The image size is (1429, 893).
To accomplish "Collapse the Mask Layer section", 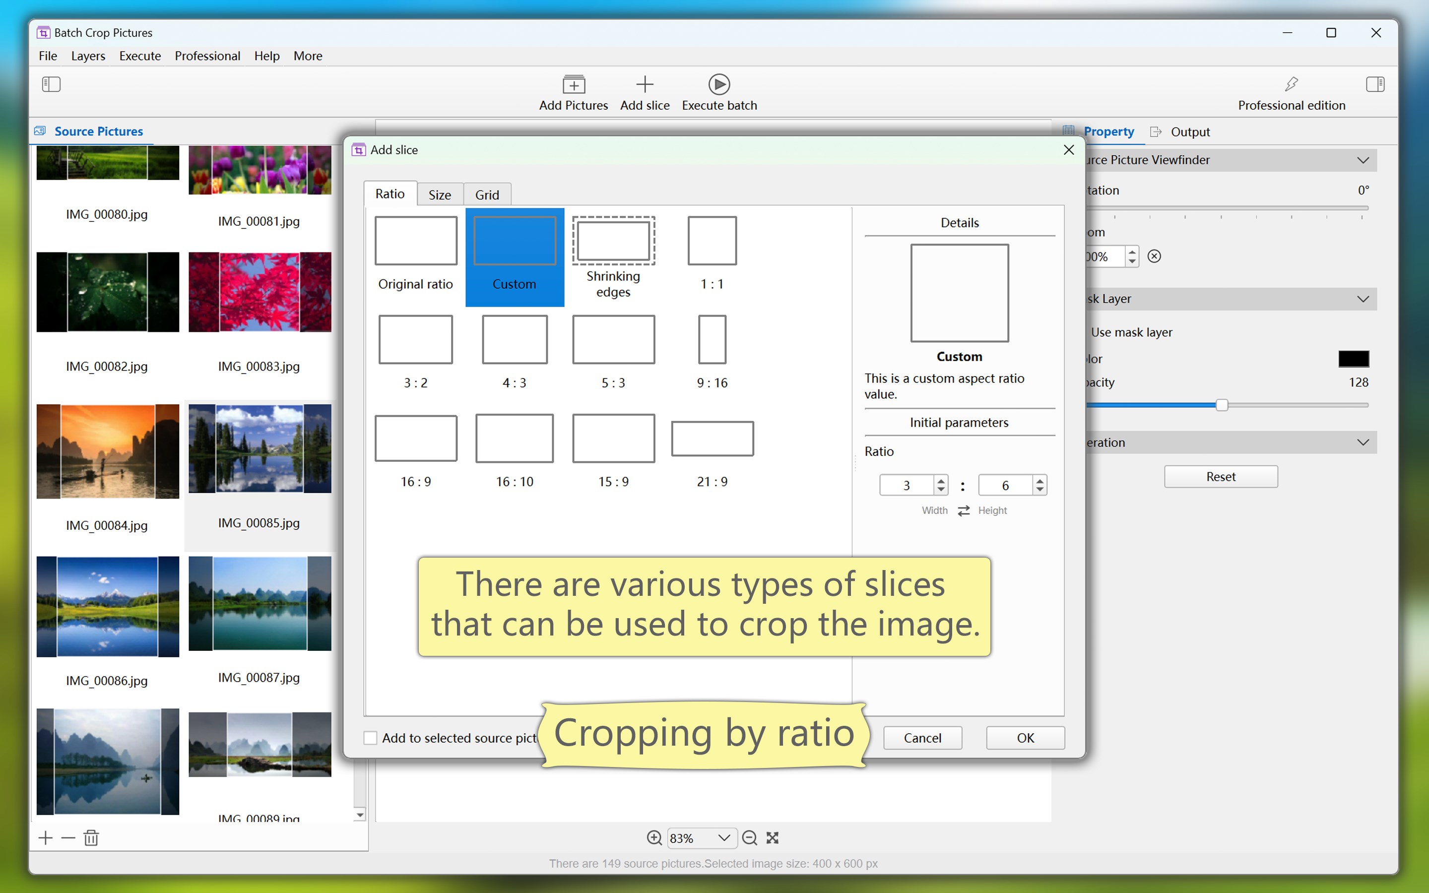I will tap(1363, 299).
